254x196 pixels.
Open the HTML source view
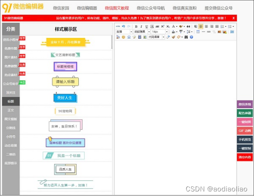[118, 26]
